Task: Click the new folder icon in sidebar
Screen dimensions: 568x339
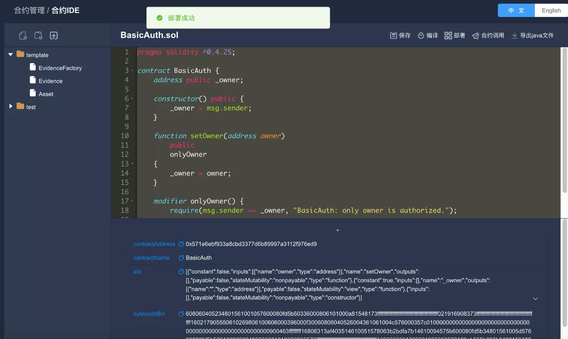Action: (39, 35)
